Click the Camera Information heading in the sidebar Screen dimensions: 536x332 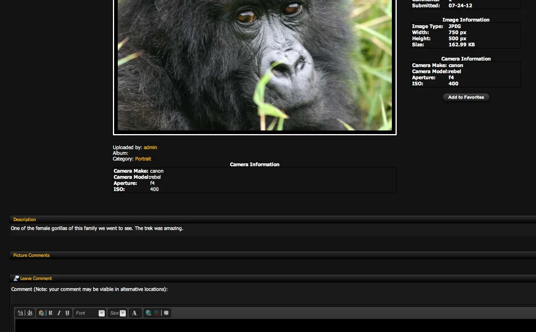(466, 59)
